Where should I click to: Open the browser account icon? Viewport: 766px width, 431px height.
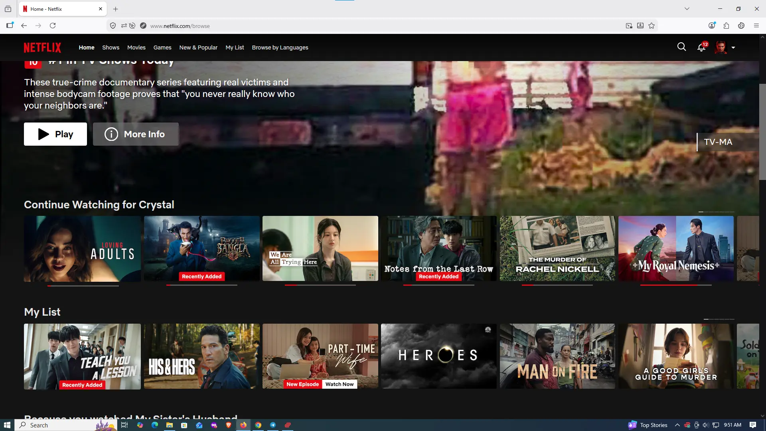pyautogui.click(x=712, y=26)
